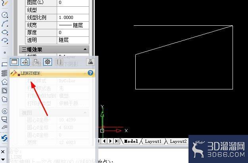Image resolution: width=248 pixels, height=163 pixels.
Task: Click the curly brackets icon in popup
Action: pos(59,62)
